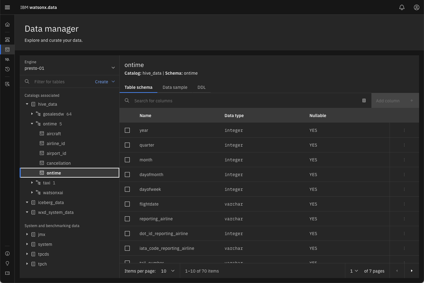Open Access control sidebar icon

pyautogui.click(x=7, y=84)
